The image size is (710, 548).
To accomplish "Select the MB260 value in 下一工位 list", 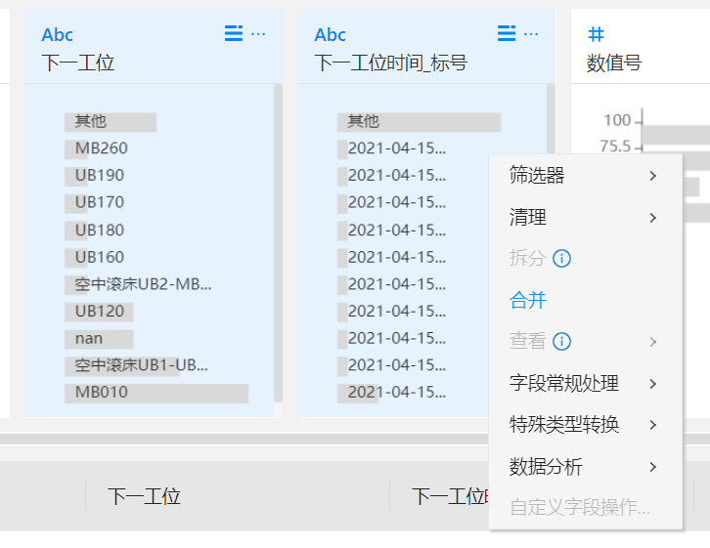I will (x=102, y=148).
